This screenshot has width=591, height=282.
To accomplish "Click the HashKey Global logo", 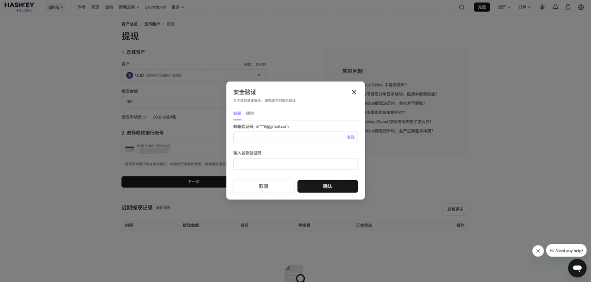I will 19,7.
